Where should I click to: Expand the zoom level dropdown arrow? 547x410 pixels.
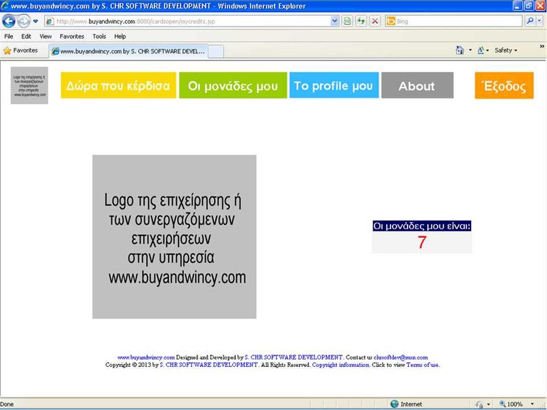pyautogui.click(x=533, y=404)
